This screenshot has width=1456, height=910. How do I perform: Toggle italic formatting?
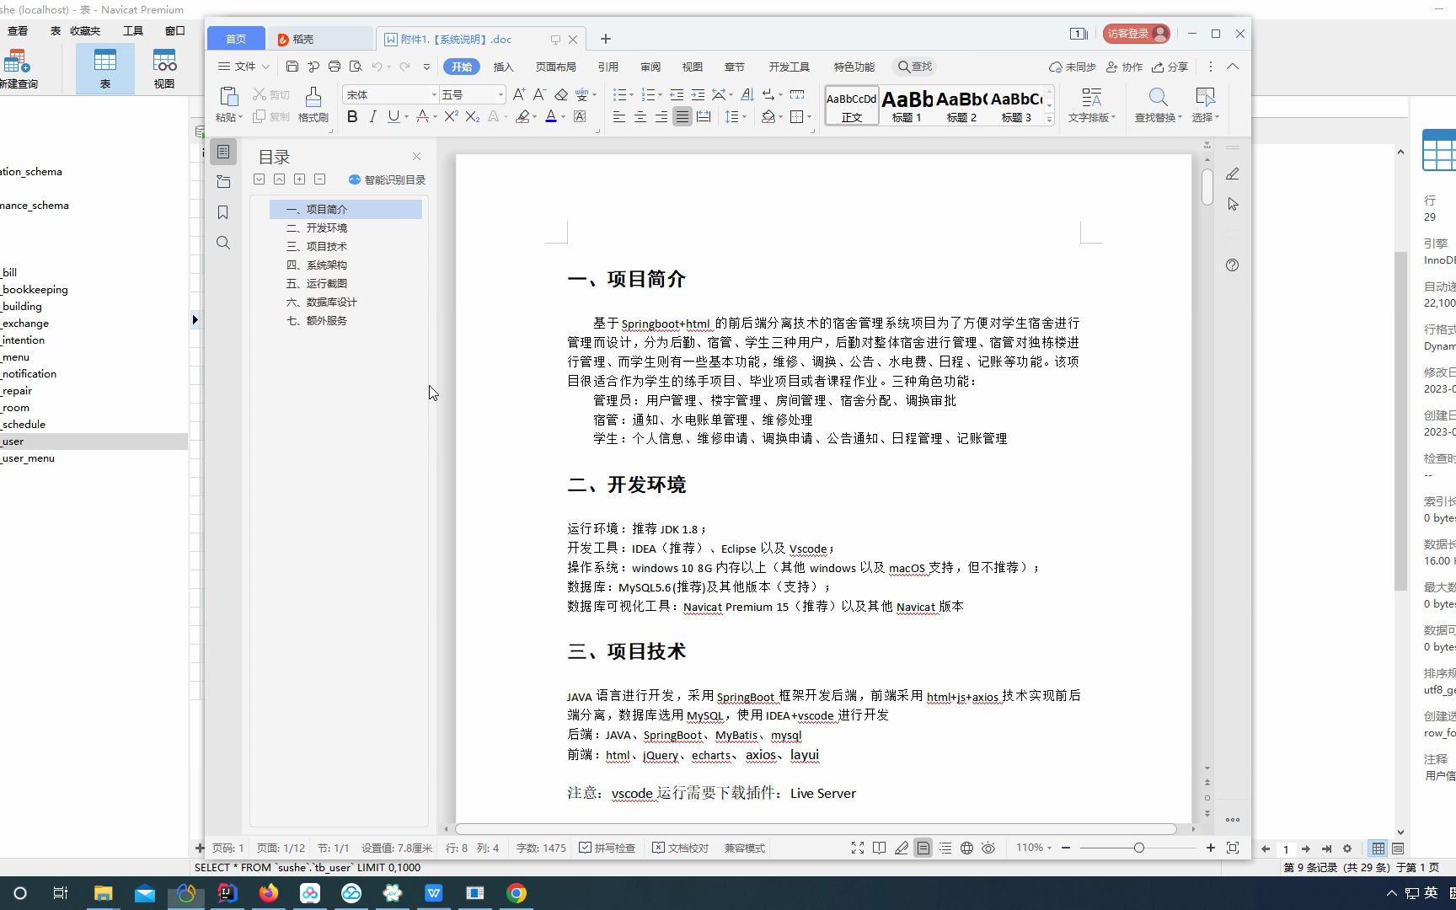tap(372, 117)
